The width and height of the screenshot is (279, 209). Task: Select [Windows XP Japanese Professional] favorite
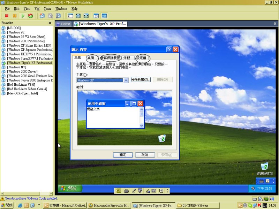[x=30, y=49]
